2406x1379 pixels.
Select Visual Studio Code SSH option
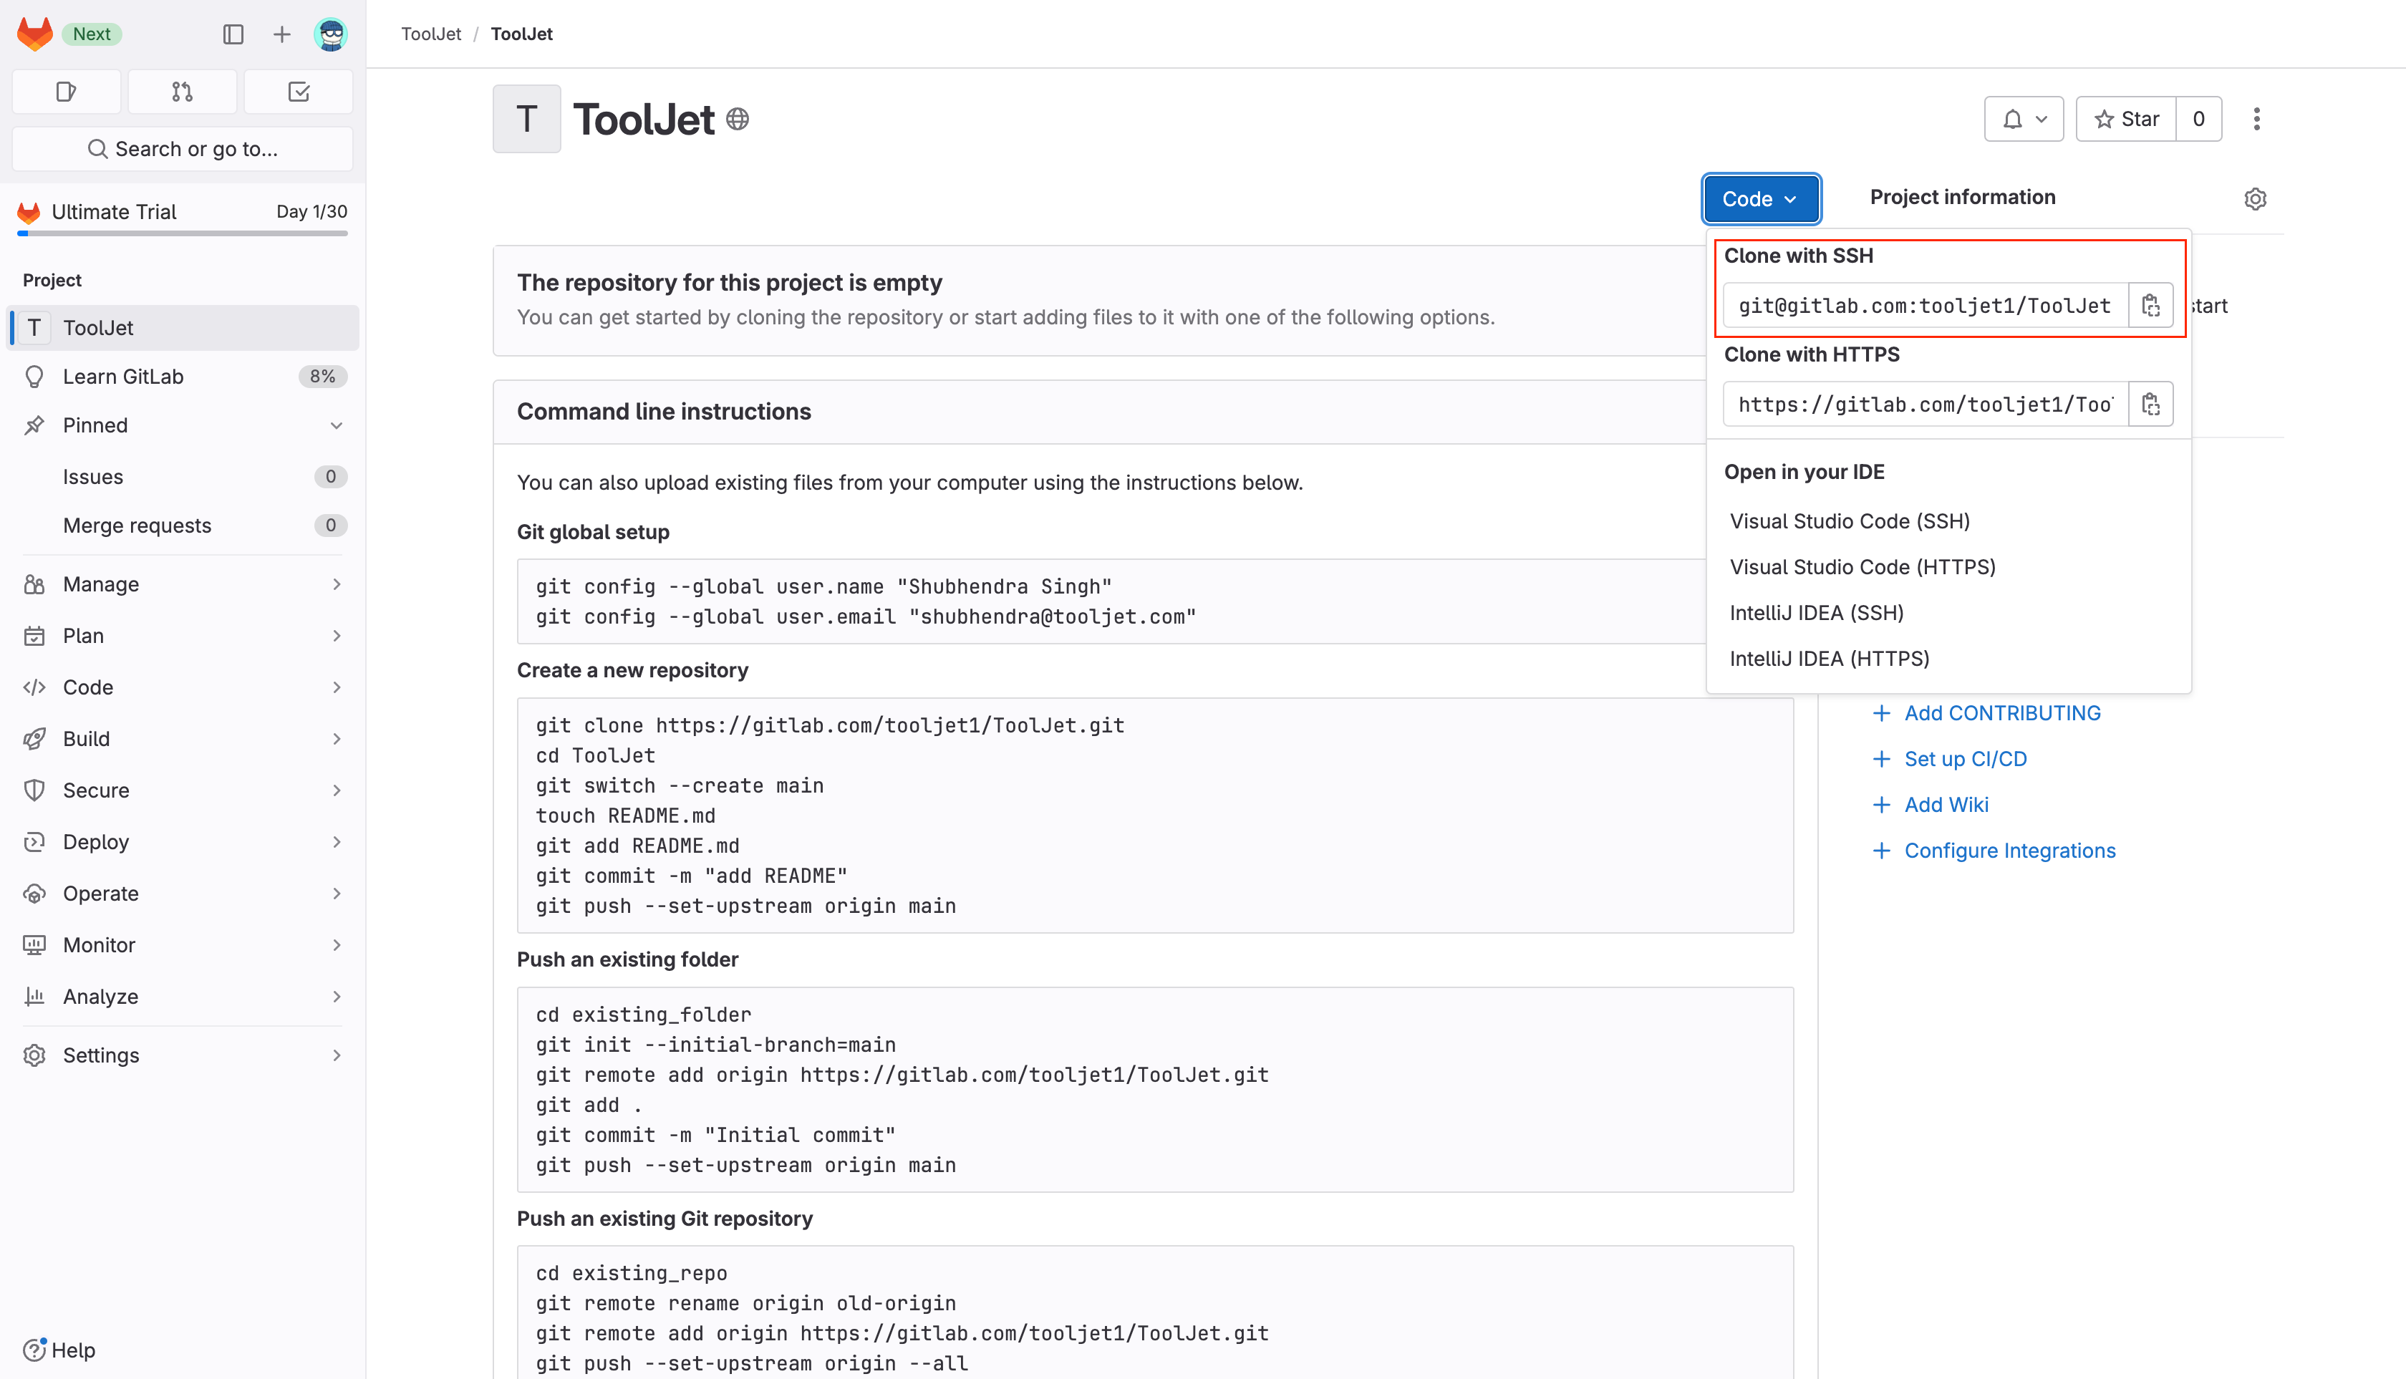click(1847, 521)
